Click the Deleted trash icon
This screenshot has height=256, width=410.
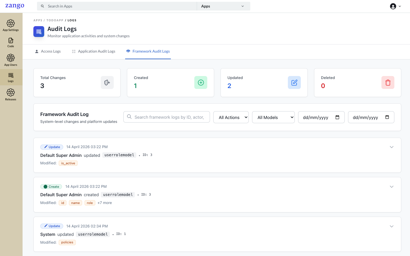pyautogui.click(x=388, y=83)
